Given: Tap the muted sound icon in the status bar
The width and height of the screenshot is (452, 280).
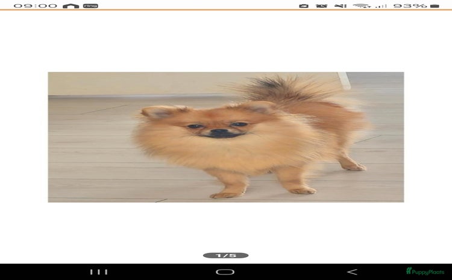Looking at the screenshot, I should [x=340, y=6].
